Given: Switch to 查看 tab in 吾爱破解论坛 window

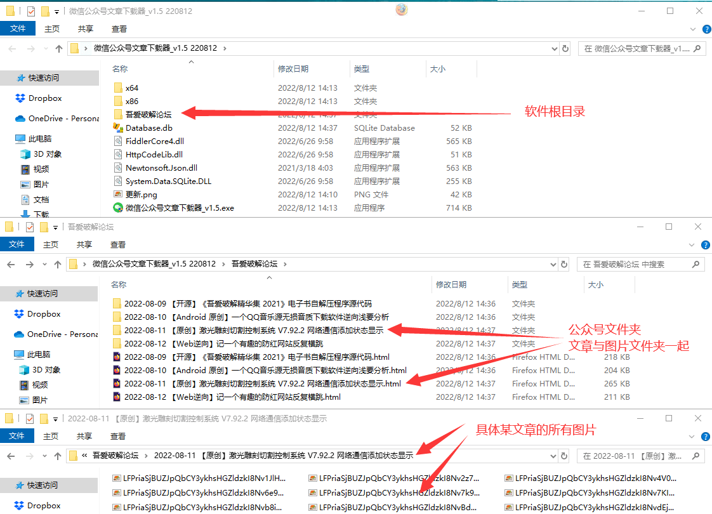Looking at the screenshot, I should [118, 245].
